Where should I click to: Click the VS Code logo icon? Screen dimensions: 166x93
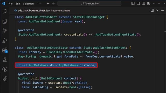[3, 3]
